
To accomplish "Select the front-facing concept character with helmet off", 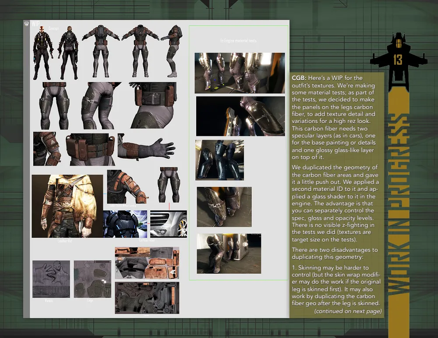I will [42, 52].
